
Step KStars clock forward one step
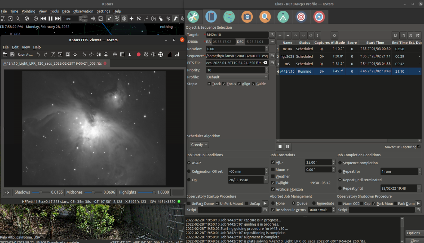(x=58, y=19)
